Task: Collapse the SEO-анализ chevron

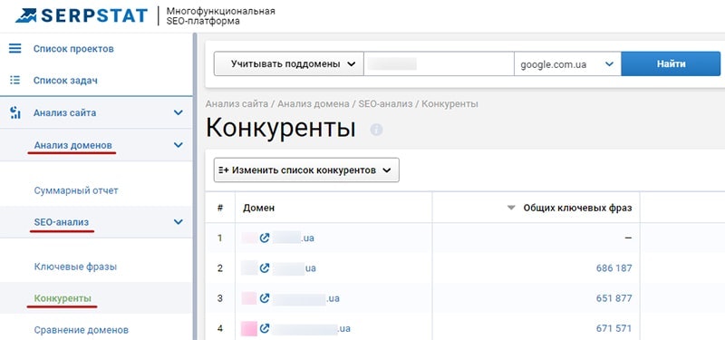Action: tap(178, 222)
